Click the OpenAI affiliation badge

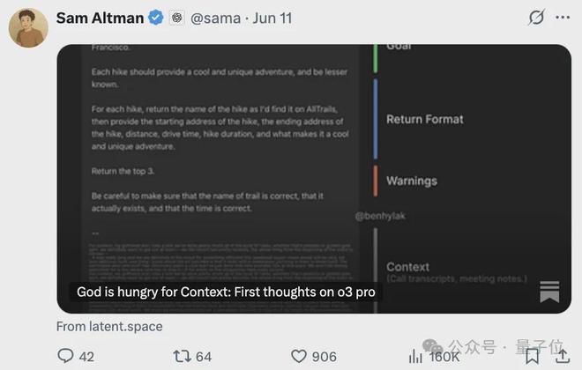[x=176, y=18]
